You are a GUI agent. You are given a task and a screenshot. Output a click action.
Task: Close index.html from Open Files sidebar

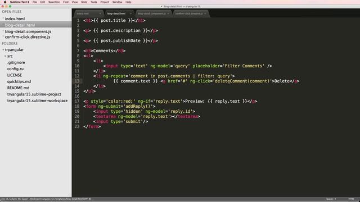coord(3,19)
